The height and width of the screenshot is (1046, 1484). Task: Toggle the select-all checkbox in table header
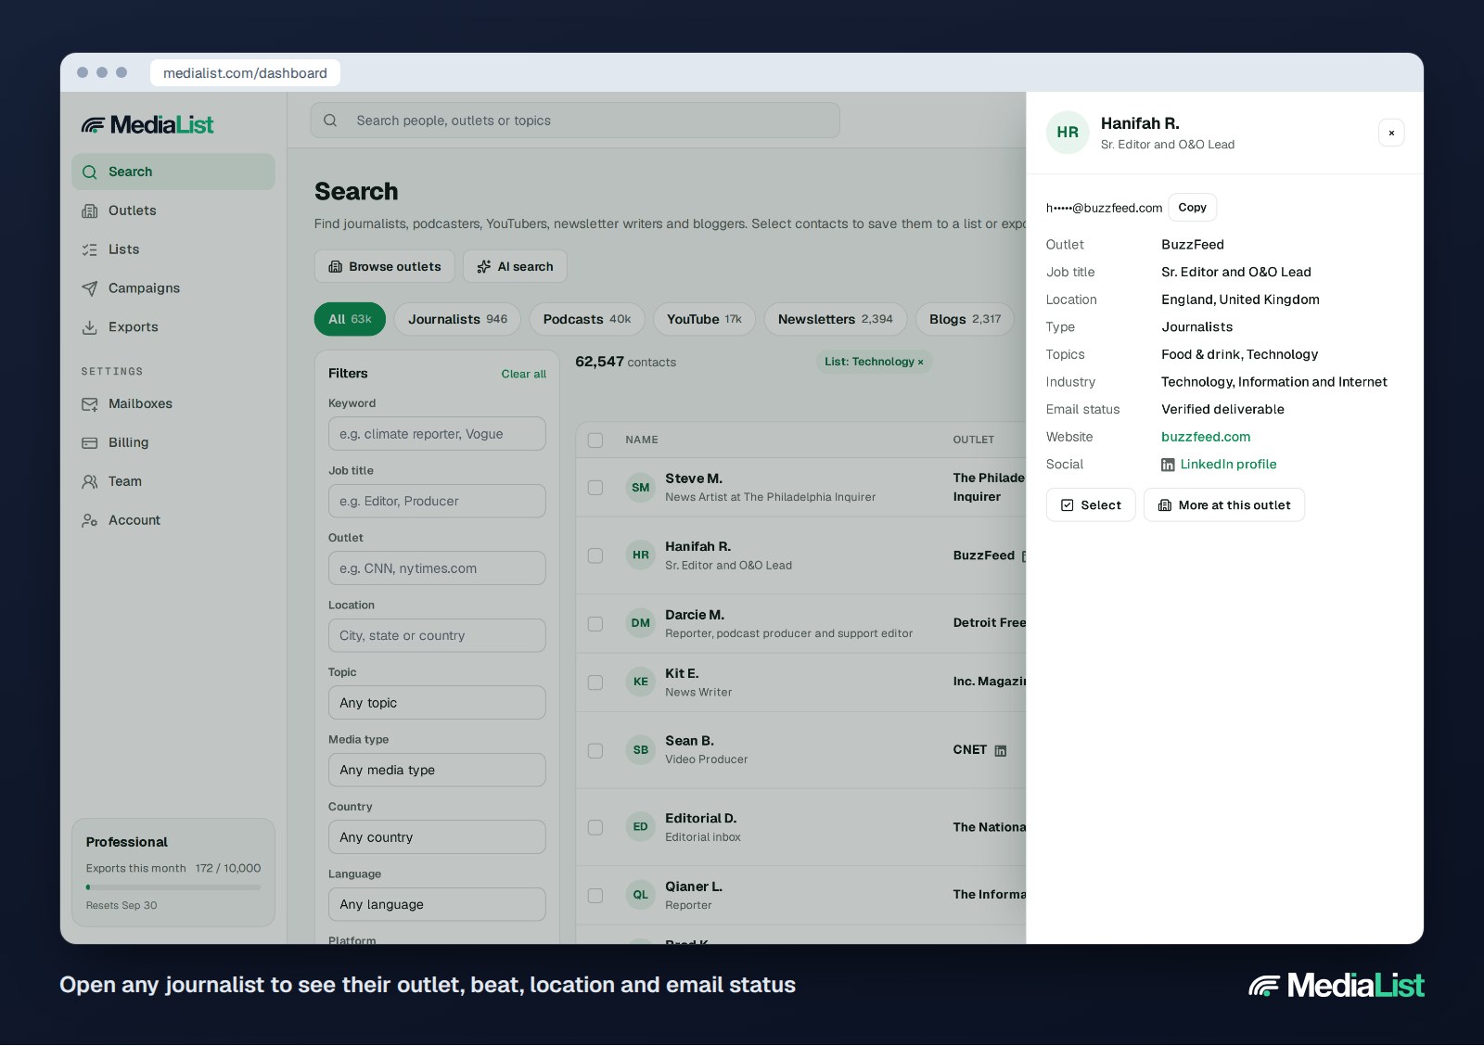pos(595,440)
